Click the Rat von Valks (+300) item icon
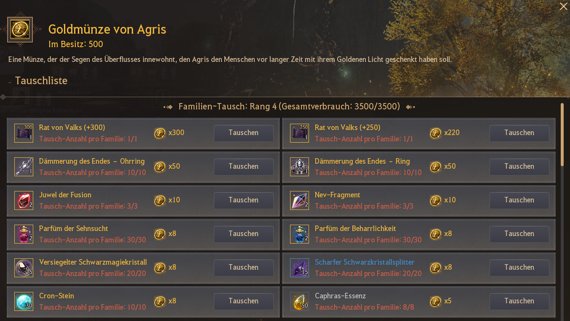570x321 pixels. [24, 133]
